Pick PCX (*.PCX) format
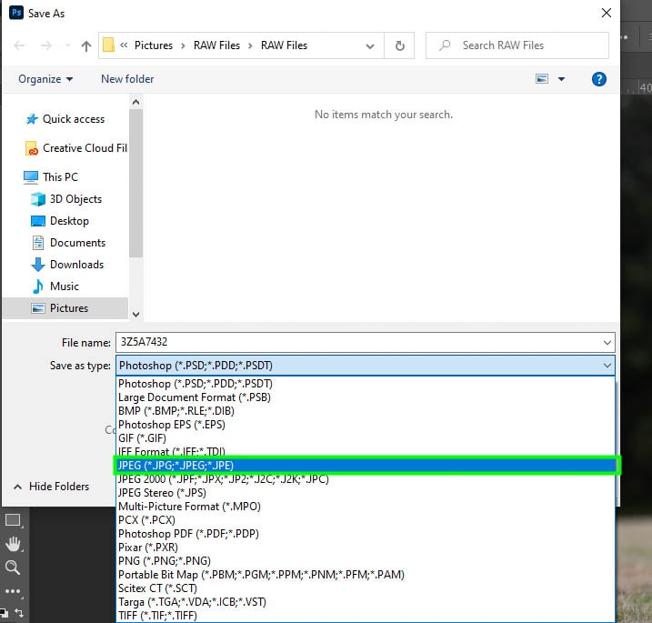The image size is (652, 623). (x=366, y=520)
